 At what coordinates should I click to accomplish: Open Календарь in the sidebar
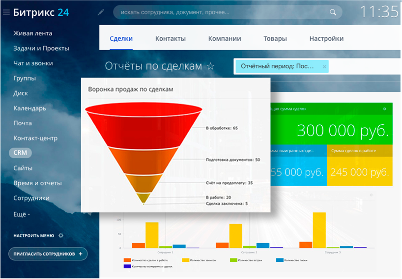(30, 108)
